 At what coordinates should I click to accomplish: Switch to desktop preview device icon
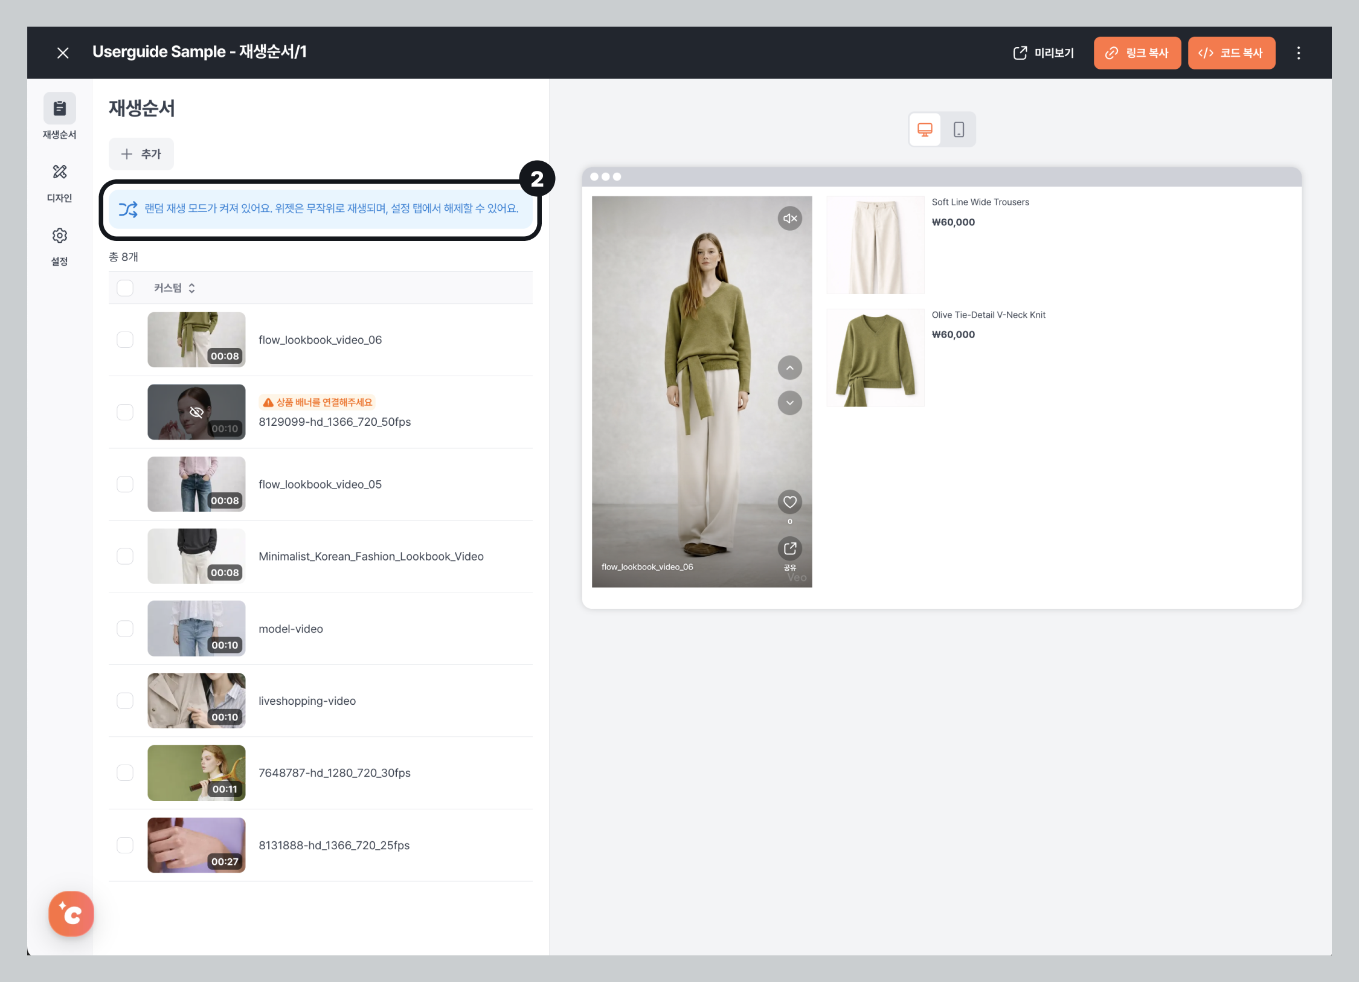tap(925, 129)
